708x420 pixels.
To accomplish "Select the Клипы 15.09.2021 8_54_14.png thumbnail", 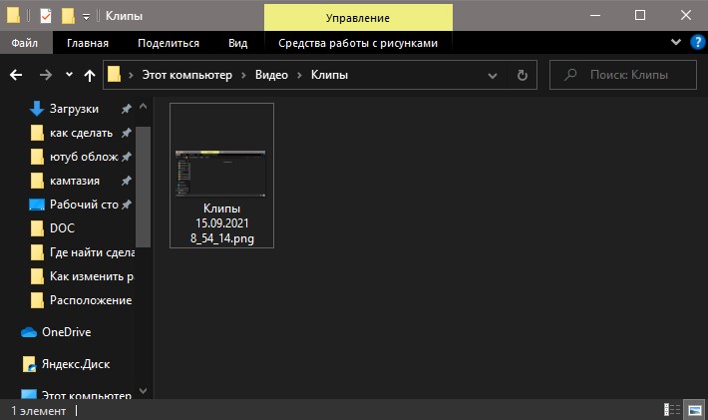I will tap(220, 174).
